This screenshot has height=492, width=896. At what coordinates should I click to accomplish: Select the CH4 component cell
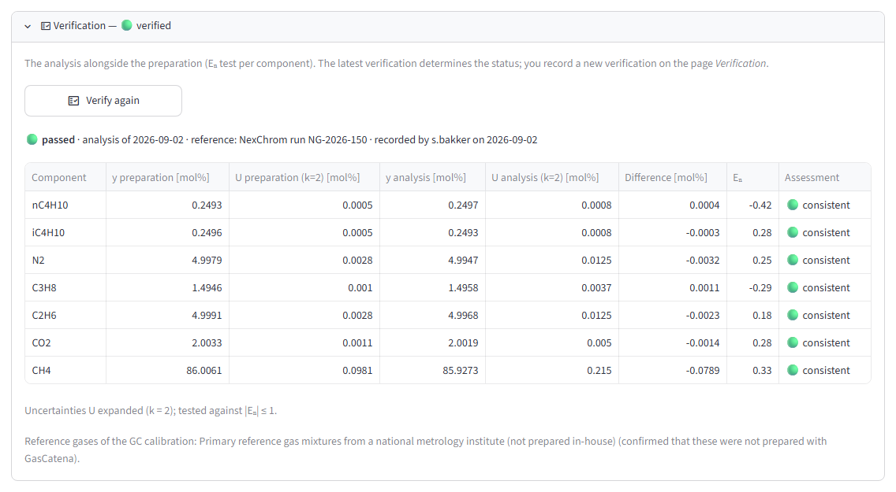(65, 371)
